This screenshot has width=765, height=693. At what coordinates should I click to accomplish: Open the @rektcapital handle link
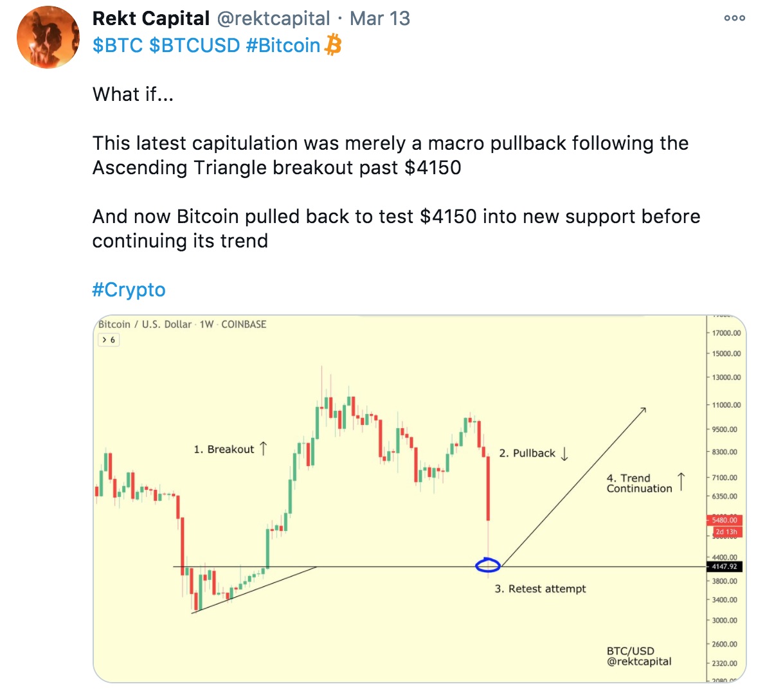[274, 19]
